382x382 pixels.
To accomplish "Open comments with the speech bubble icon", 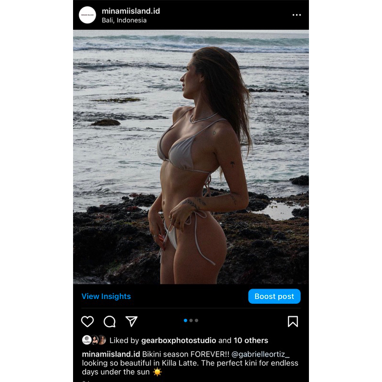I will (x=110, y=321).
